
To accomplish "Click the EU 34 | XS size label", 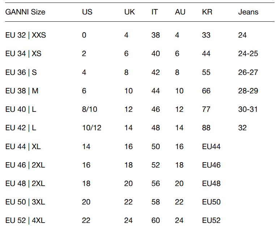I will 23,54.
